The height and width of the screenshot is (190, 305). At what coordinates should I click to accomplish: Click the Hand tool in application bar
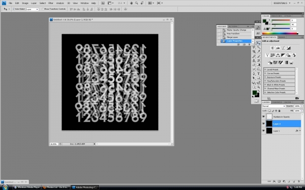pos(131,3)
